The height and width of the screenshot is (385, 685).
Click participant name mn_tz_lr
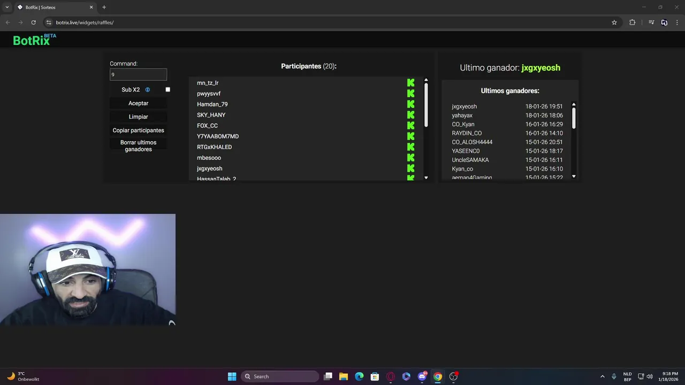[x=208, y=83]
